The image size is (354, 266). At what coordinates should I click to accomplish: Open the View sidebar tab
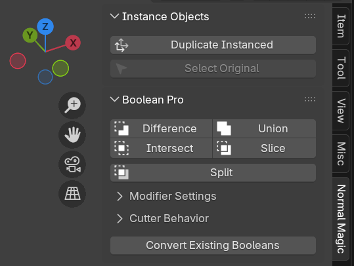pos(341,111)
